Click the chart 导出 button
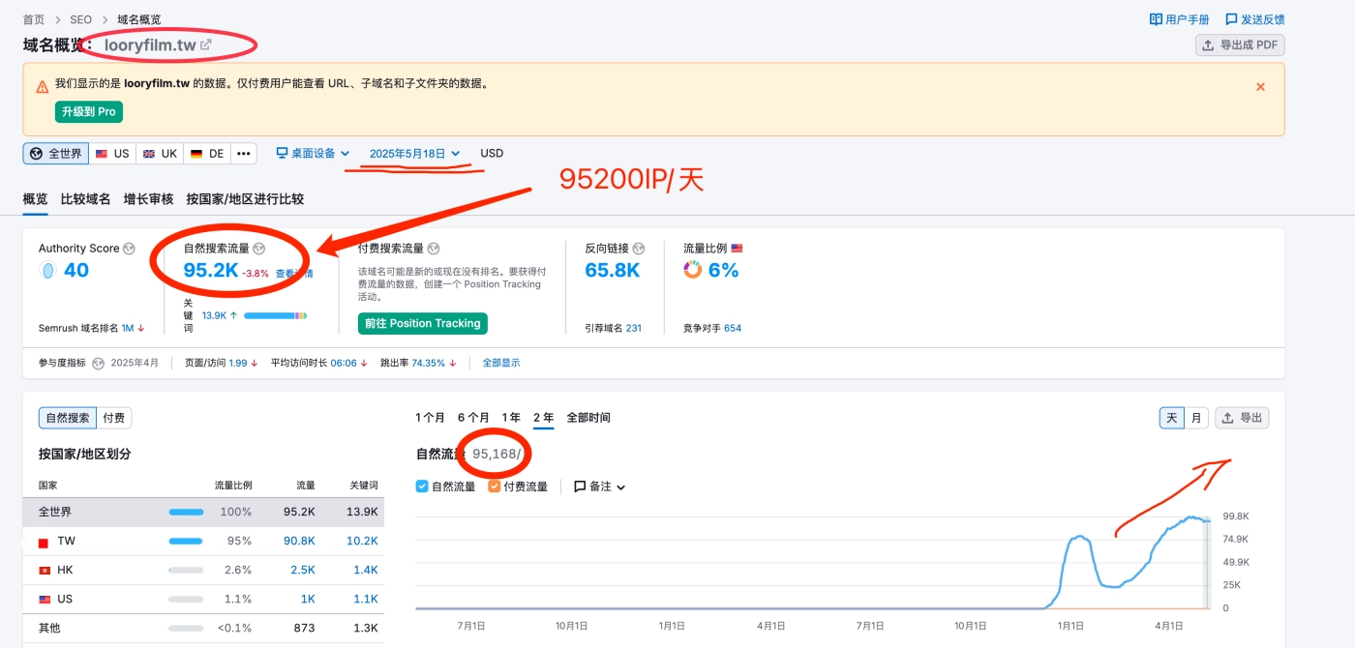Screen dimensions: 1355x648 tap(1242, 418)
